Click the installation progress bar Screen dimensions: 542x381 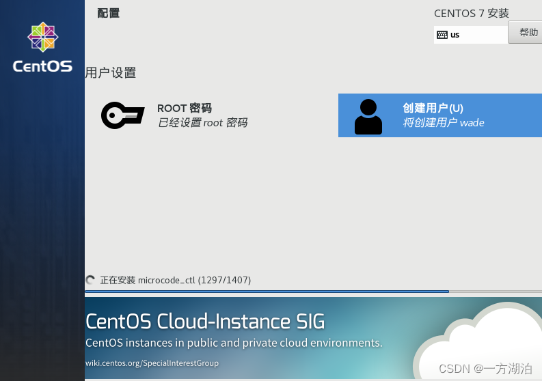(313, 292)
